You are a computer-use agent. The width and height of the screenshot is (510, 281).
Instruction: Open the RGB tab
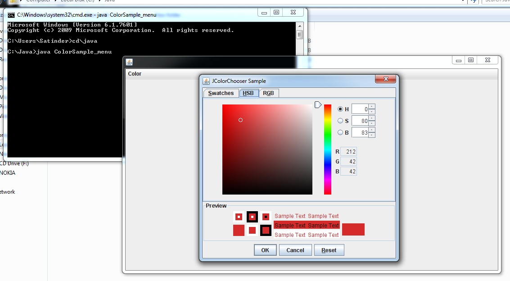click(268, 93)
